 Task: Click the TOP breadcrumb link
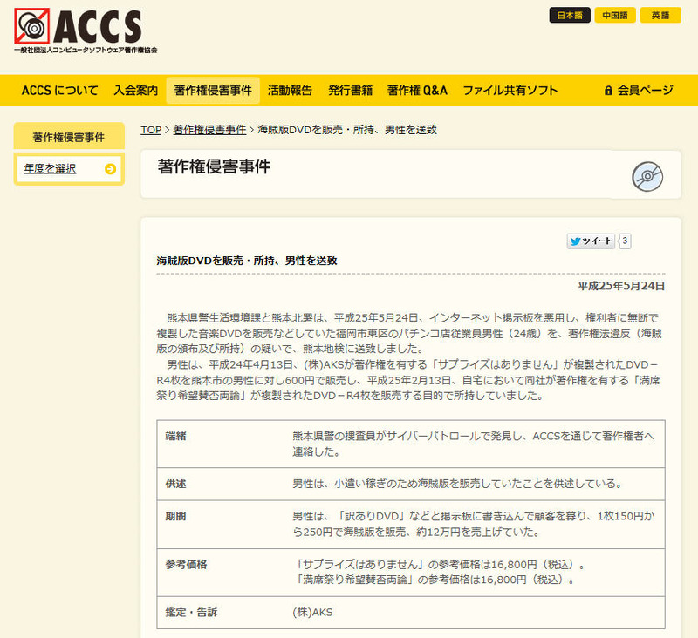151,130
